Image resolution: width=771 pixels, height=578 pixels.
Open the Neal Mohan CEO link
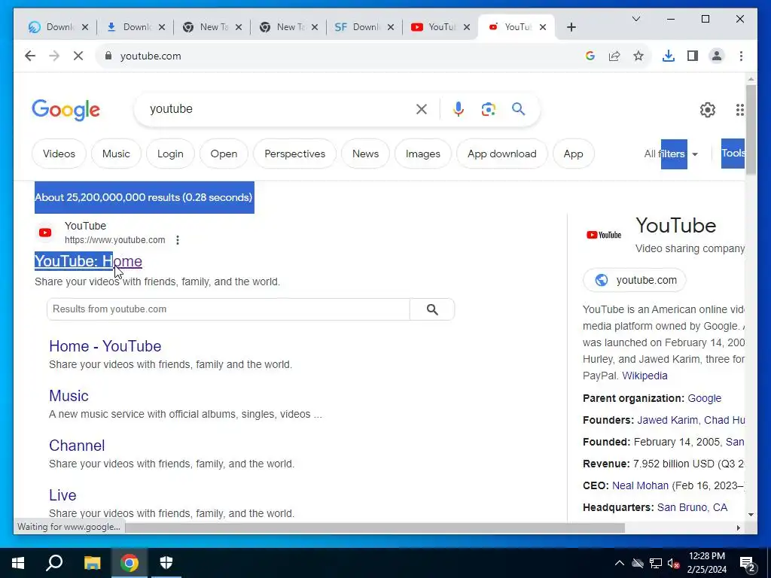coord(640,485)
